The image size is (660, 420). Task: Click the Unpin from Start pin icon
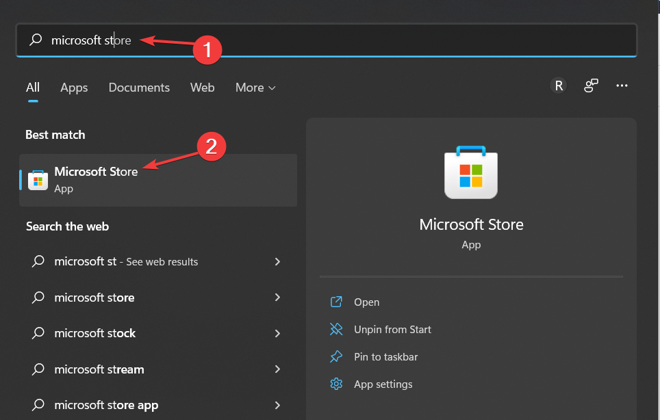point(336,329)
